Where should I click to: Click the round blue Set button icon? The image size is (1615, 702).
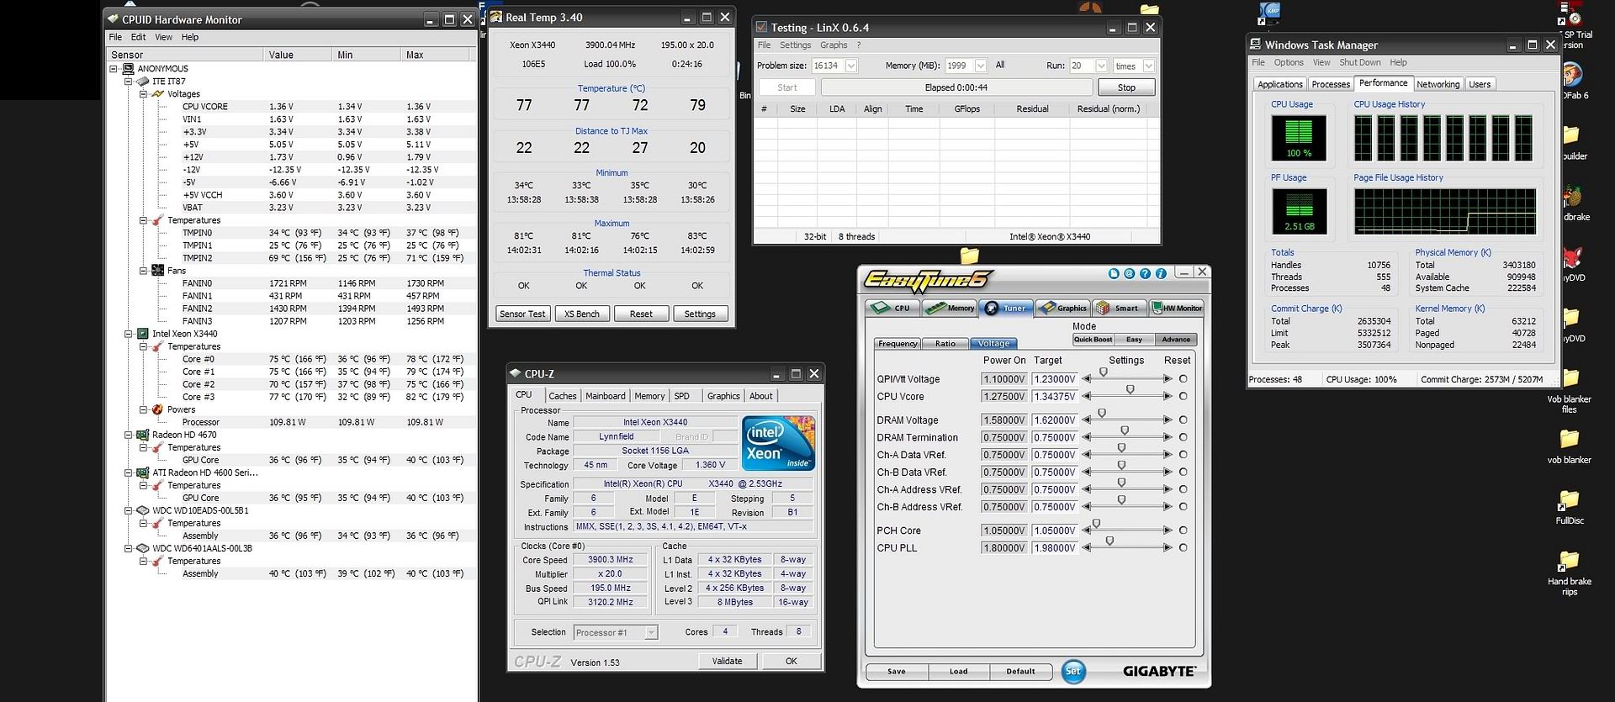(1072, 671)
